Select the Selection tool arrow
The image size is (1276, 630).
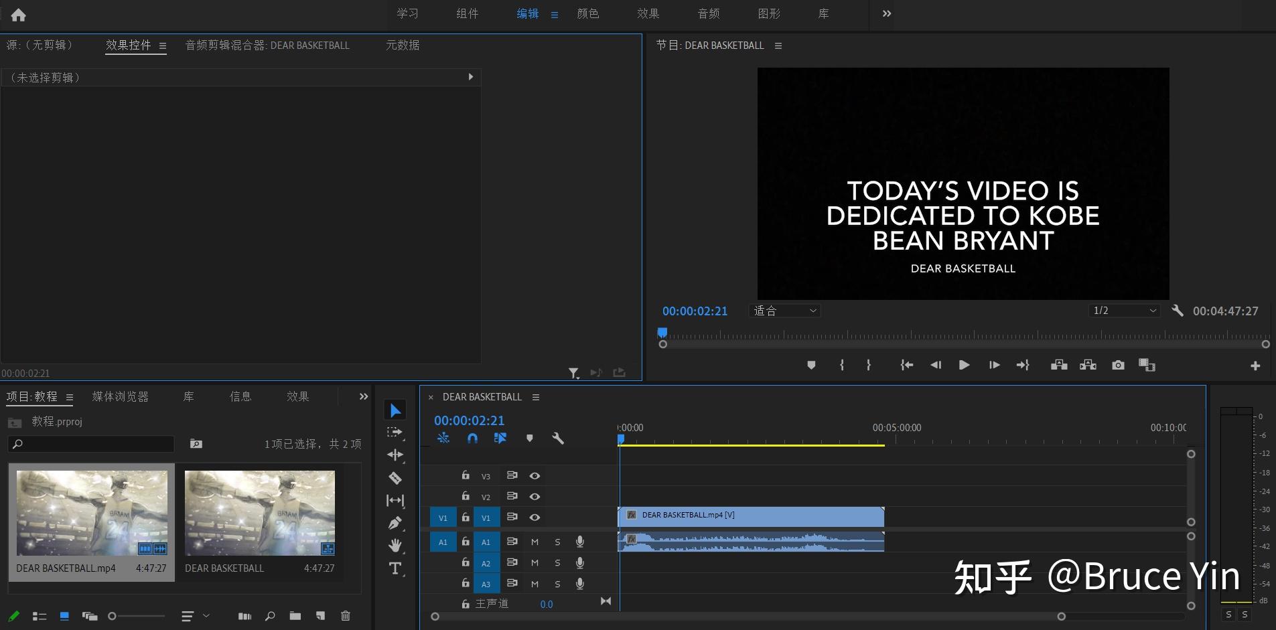395,410
